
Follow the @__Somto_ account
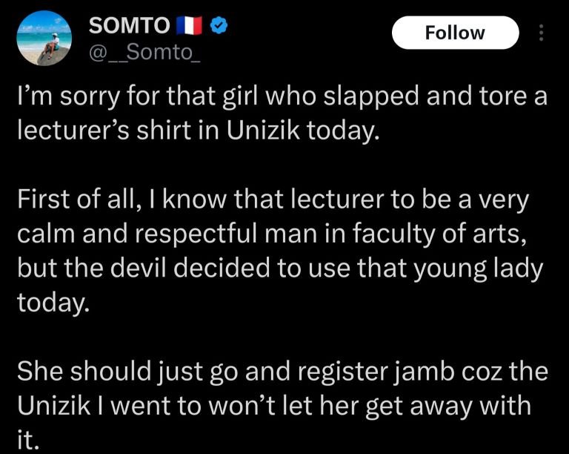pyautogui.click(x=456, y=33)
